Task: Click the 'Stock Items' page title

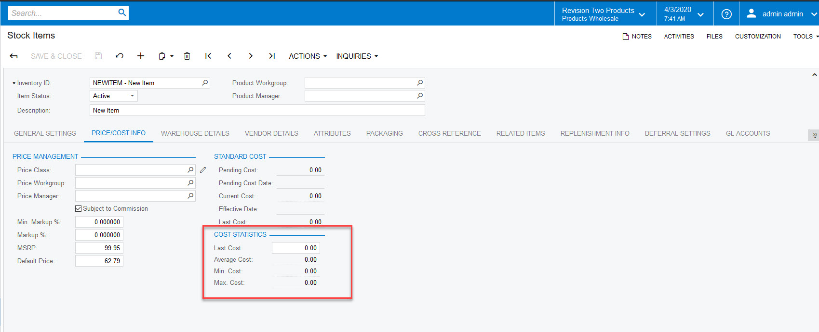Action: (x=31, y=36)
